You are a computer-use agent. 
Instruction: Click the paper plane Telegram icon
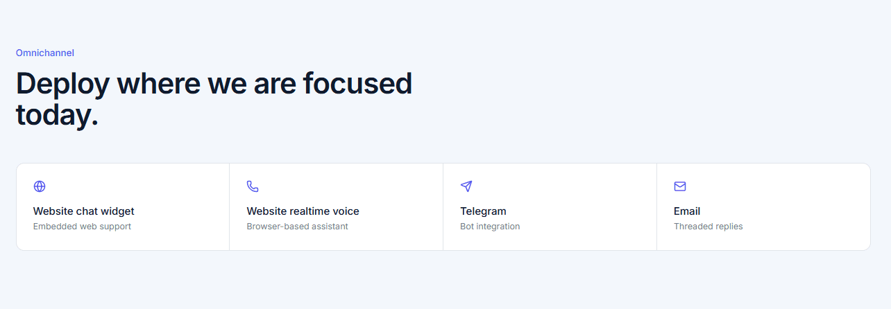click(466, 186)
